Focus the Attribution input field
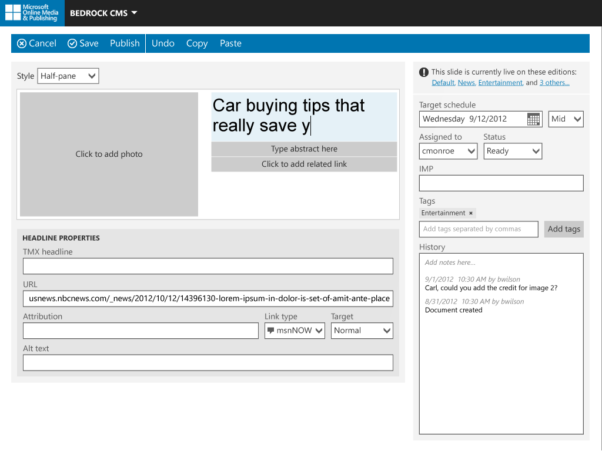The width and height of the screenshot is (602, 451). coord(141,331)
